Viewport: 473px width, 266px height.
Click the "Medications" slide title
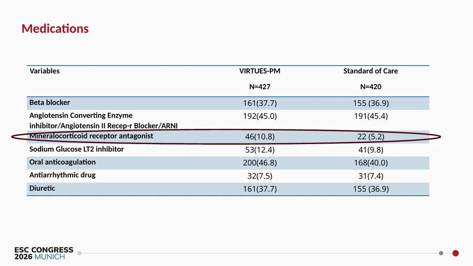(55, 29)
